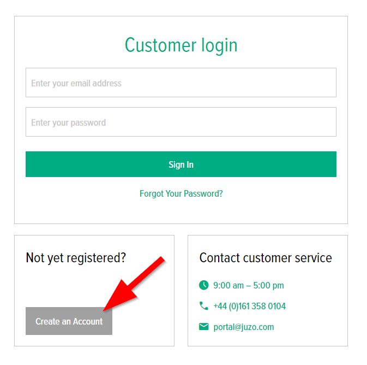This screenshot has height=365, width=367.
Task: Click the Customer login heading
Action: pos(181,44)
